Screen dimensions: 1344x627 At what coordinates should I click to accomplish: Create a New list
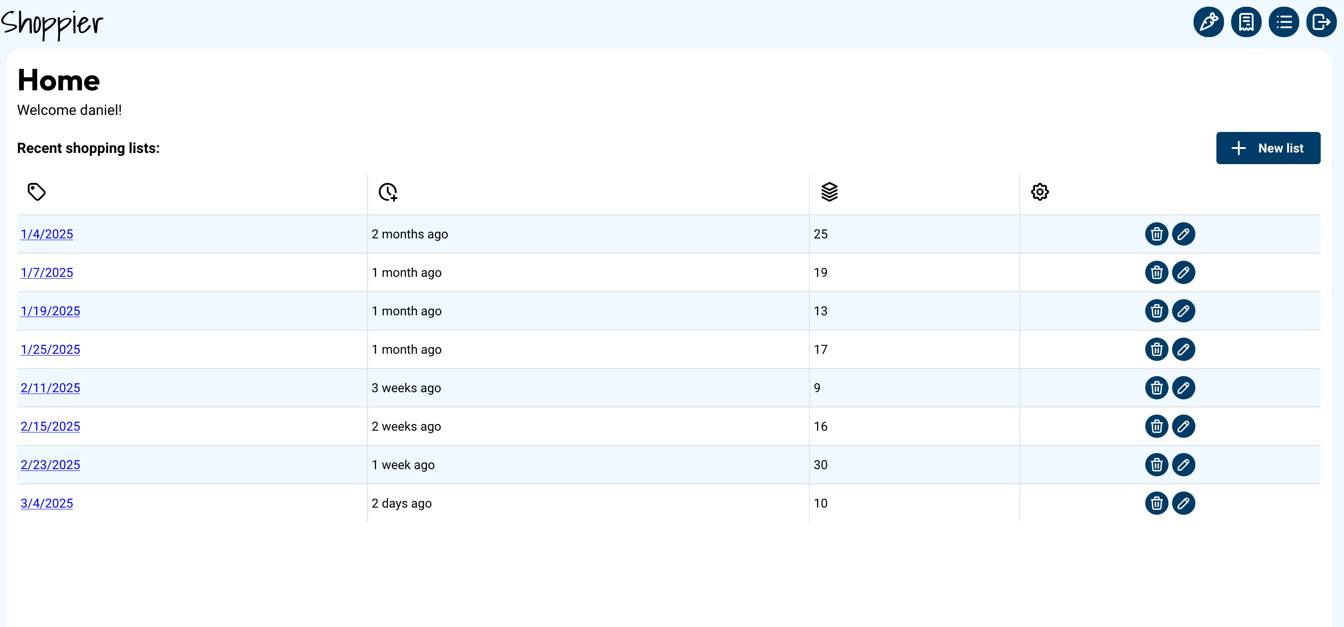(1268, 148)
